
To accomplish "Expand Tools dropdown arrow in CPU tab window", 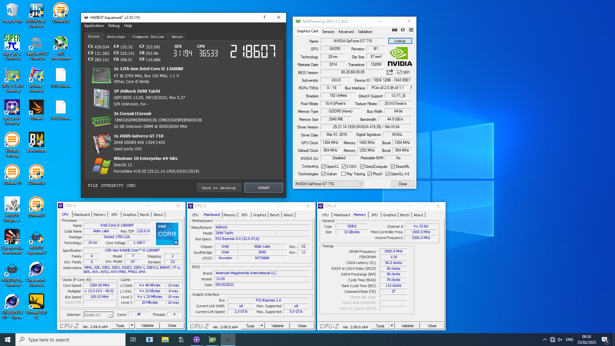I will [132, 325].
